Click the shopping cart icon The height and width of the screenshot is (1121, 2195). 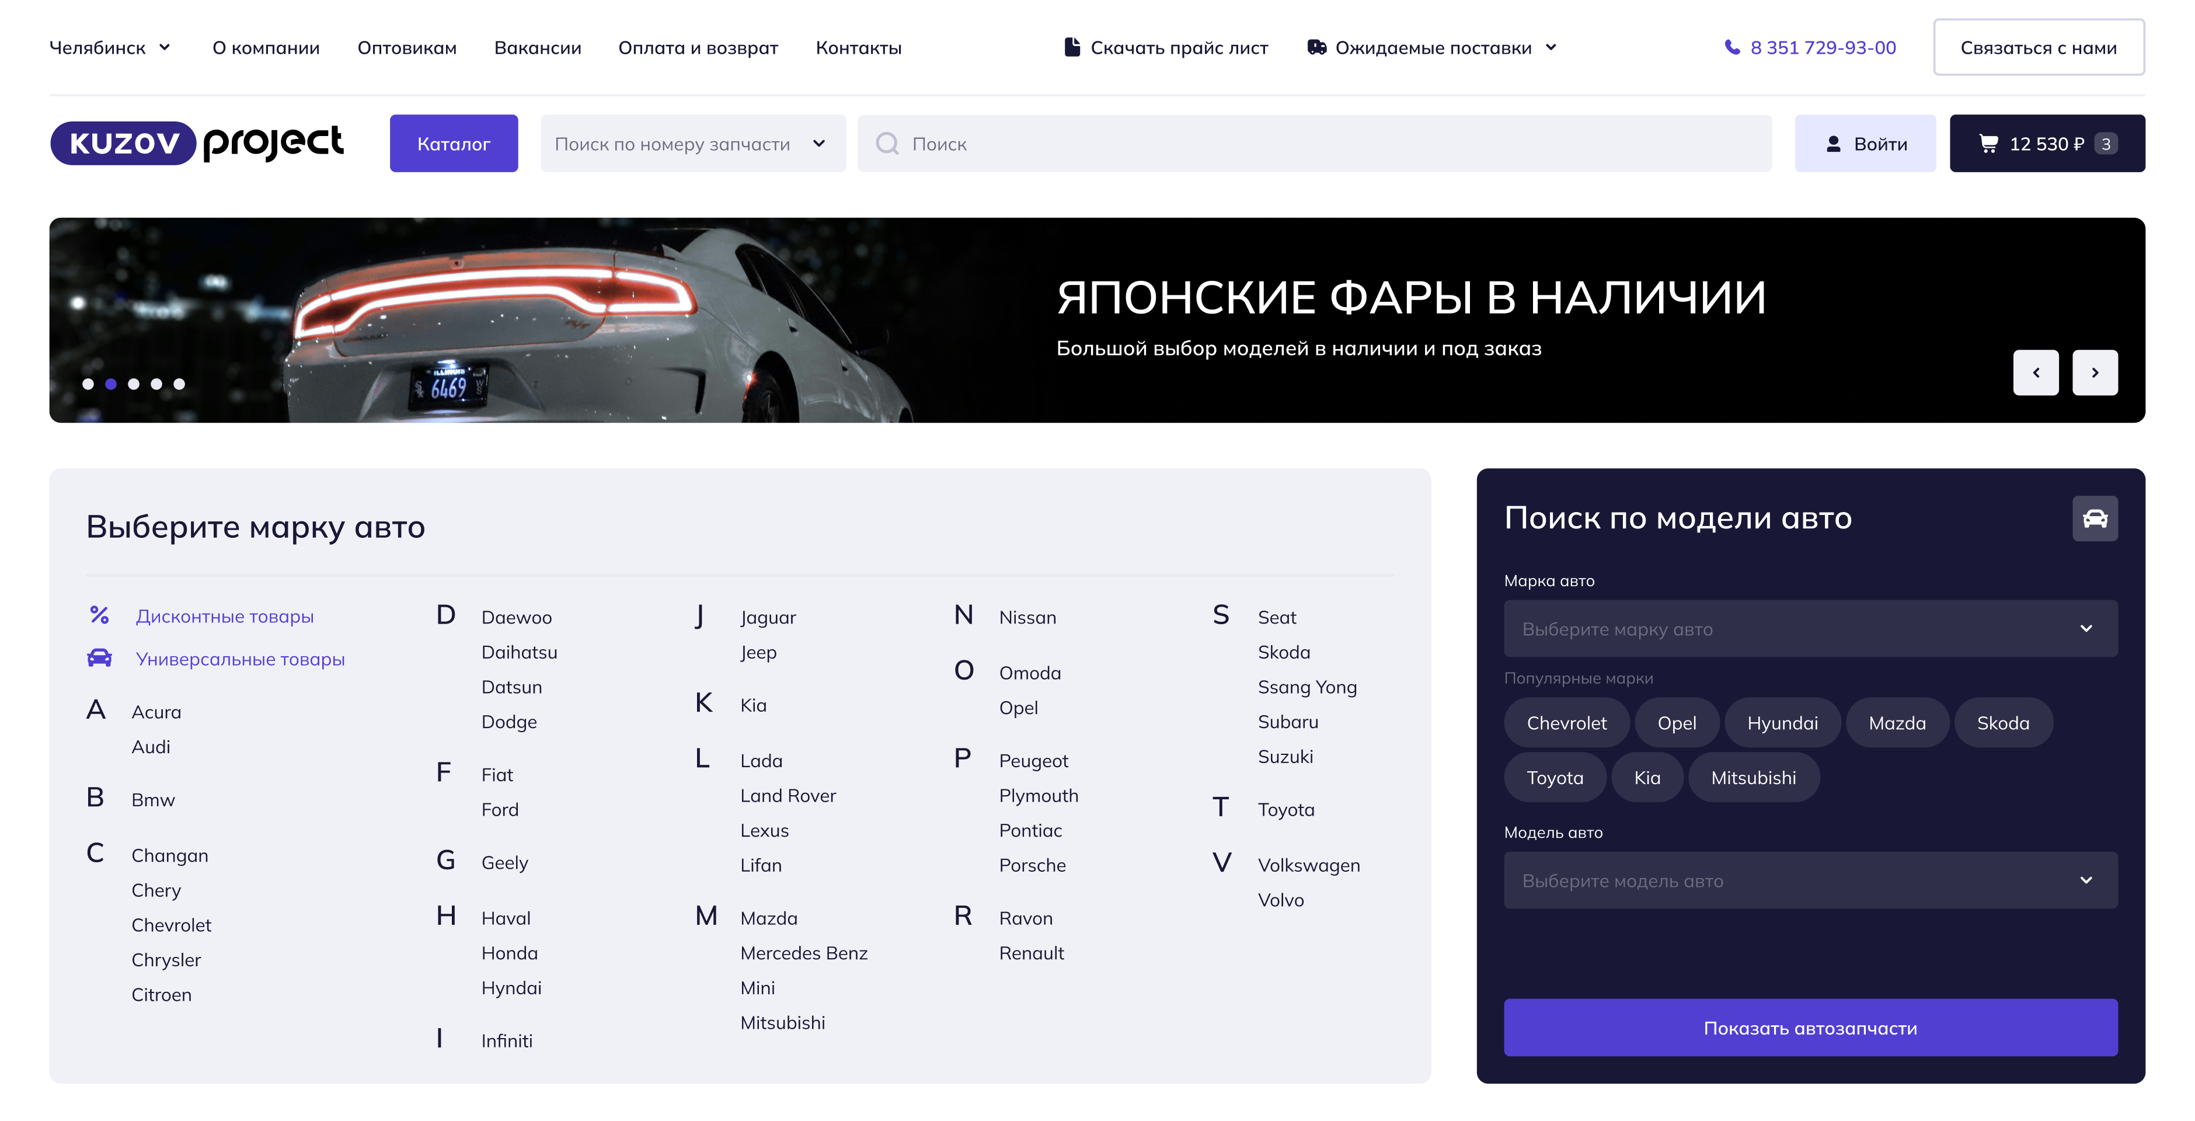click(x=1988, y=144)
